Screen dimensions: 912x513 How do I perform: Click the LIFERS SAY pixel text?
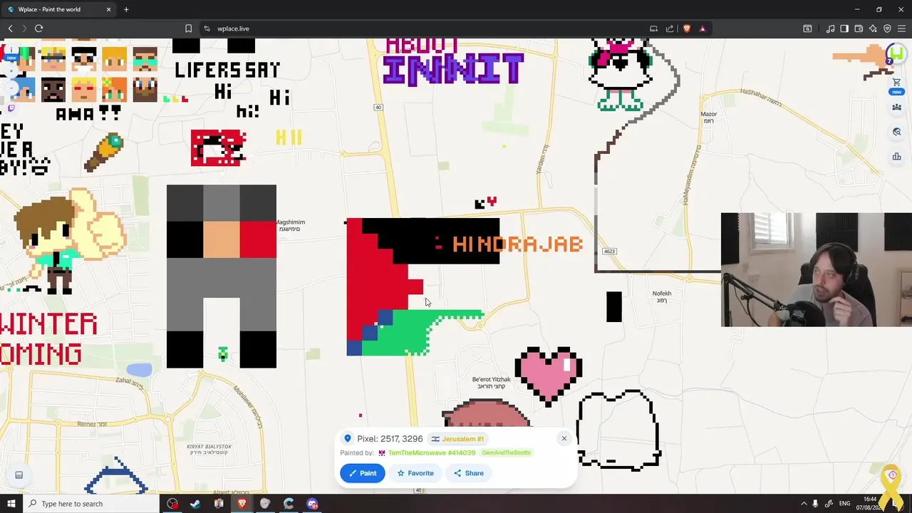click(x=227, y=70)
